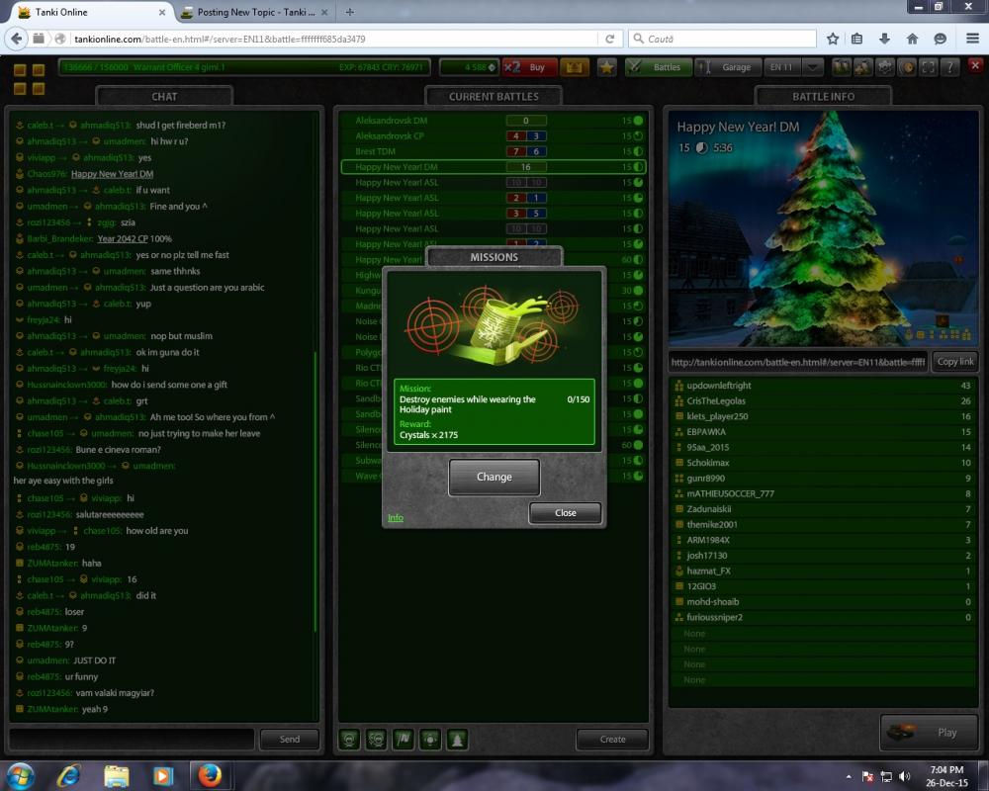Screen dimensions: 989x791
Task: Click the chat message input field
Action: point(132,739)
